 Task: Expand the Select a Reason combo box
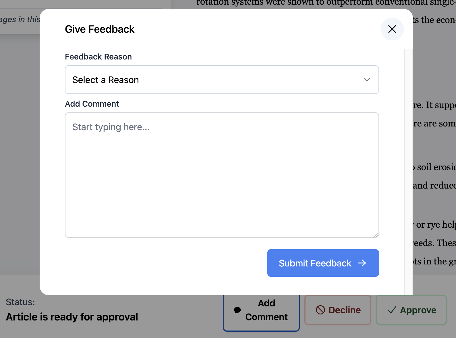click(x=222, y=80)
